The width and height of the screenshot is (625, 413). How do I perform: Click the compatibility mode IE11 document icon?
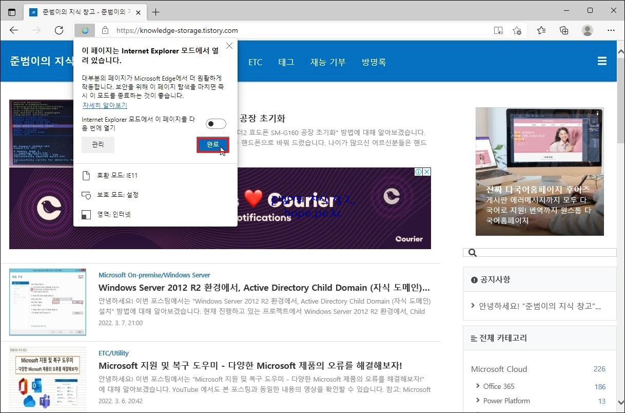click(x=86, y=176)
